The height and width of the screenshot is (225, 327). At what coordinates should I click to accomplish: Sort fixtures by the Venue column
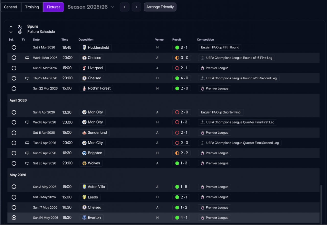tap(159, 40)
